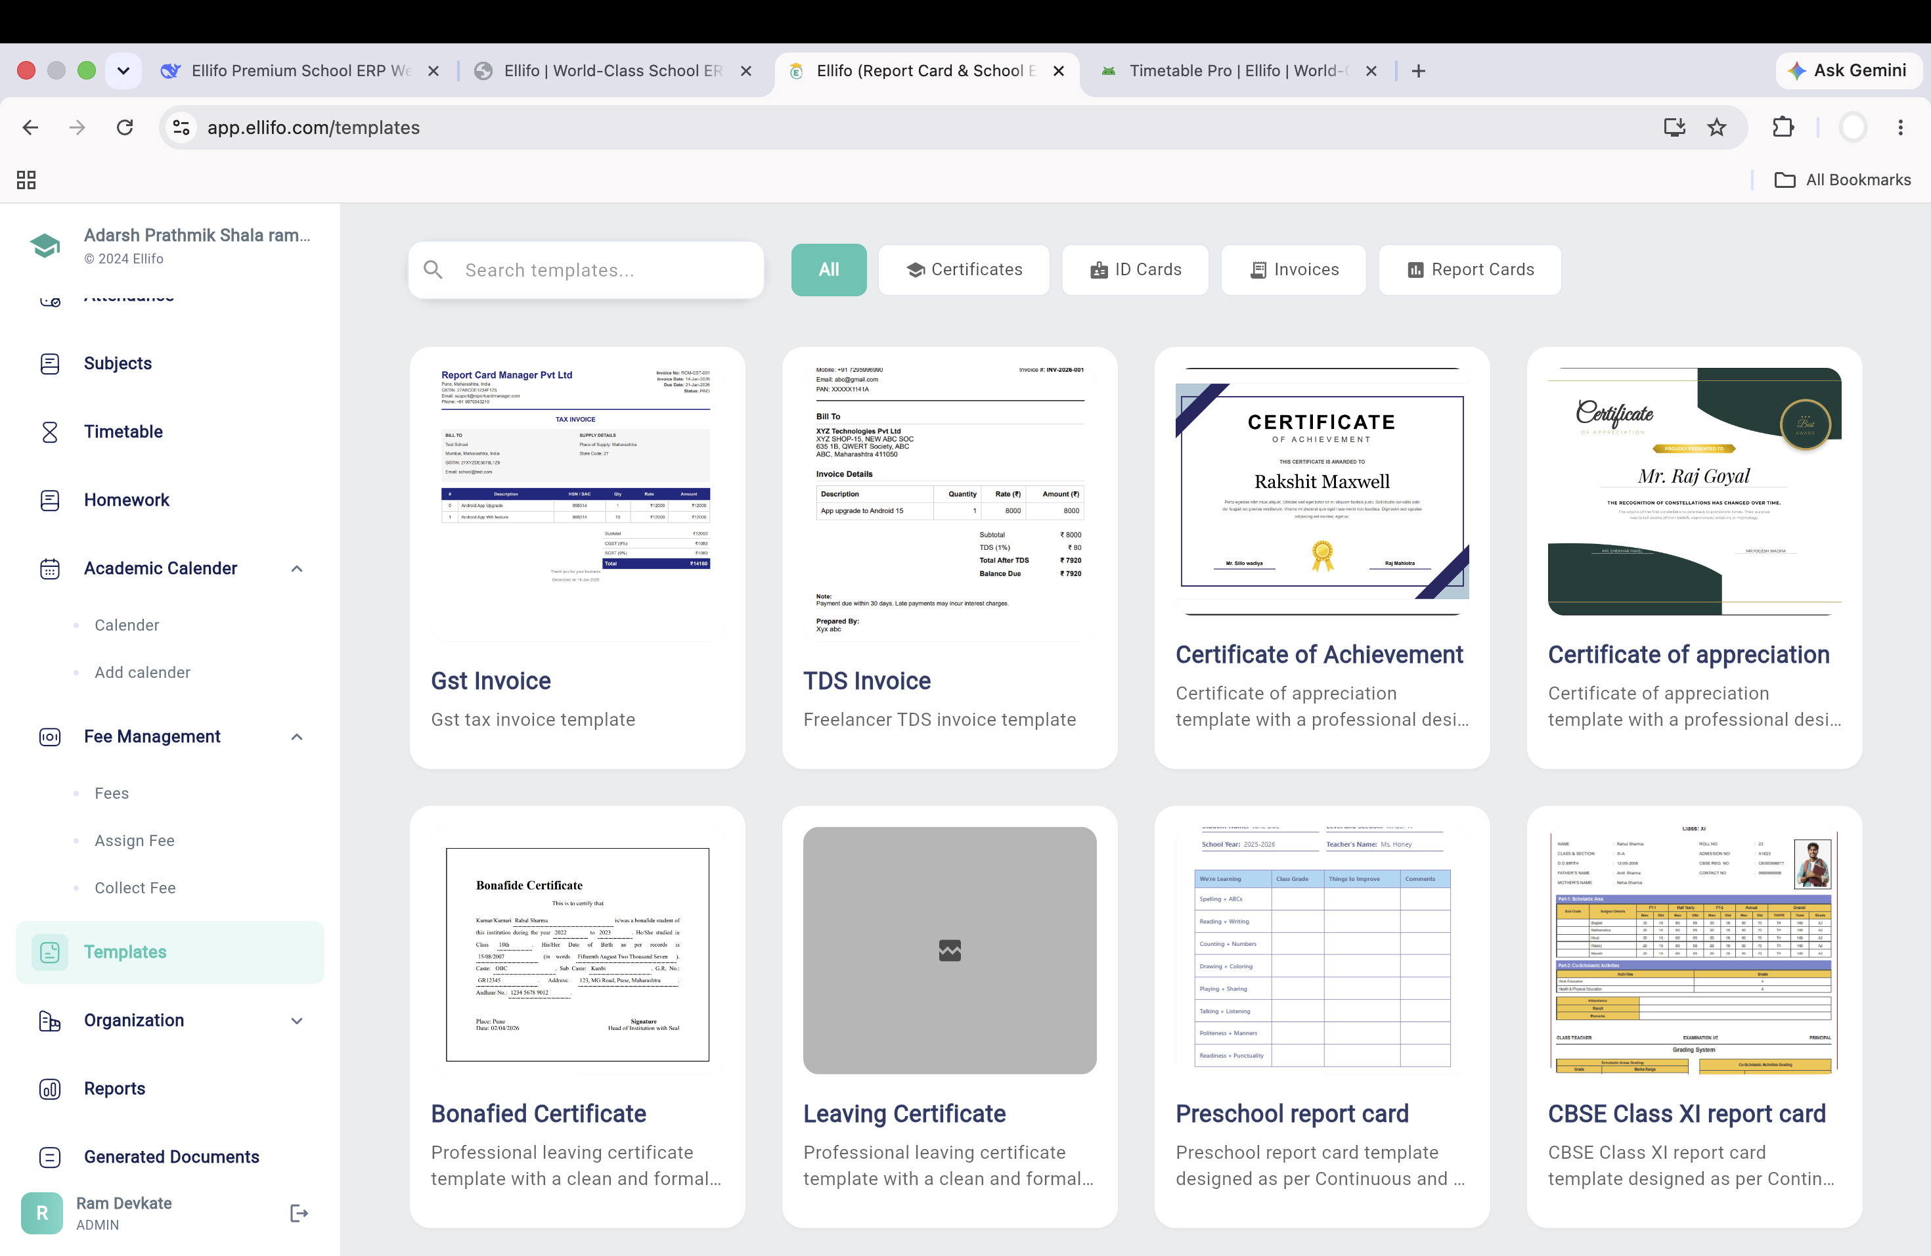Image resolution: width=1931 pixels, height=1256 pixels.
Task: Open the Certificate of appreciation thumbnail
Action: pos(1694,491)
